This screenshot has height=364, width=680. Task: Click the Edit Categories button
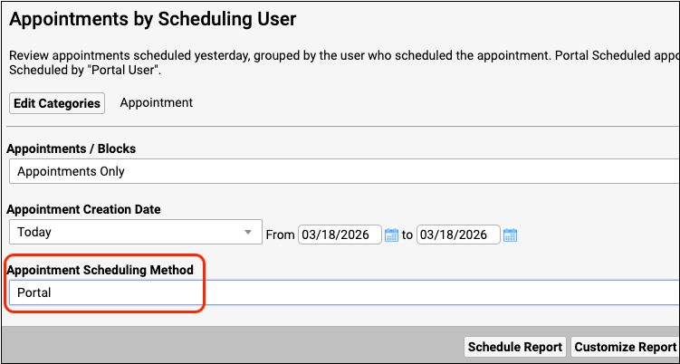click(x=57, y=103)
